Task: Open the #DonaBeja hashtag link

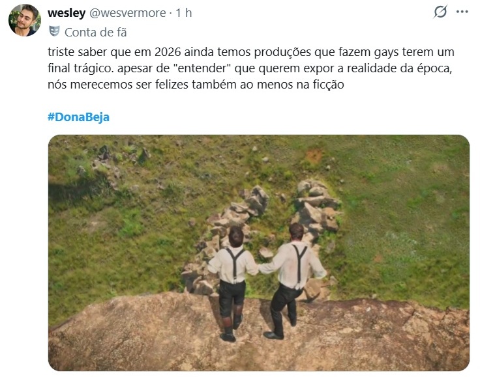Action: pyautogui.click(x=78, y=117)
